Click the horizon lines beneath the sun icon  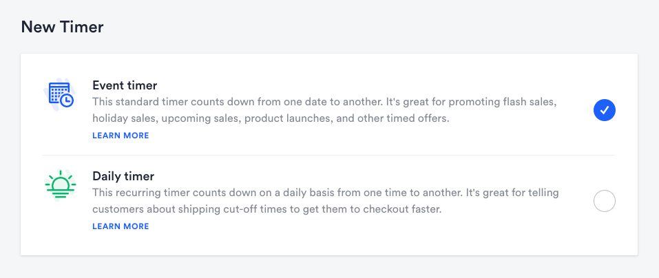[61, 194]
